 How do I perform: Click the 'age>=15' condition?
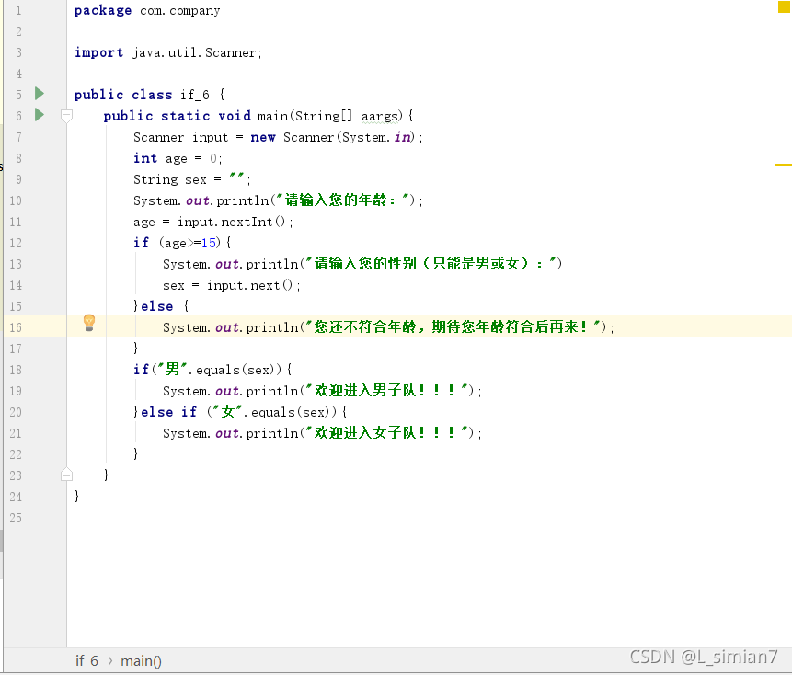click(189, 243)
